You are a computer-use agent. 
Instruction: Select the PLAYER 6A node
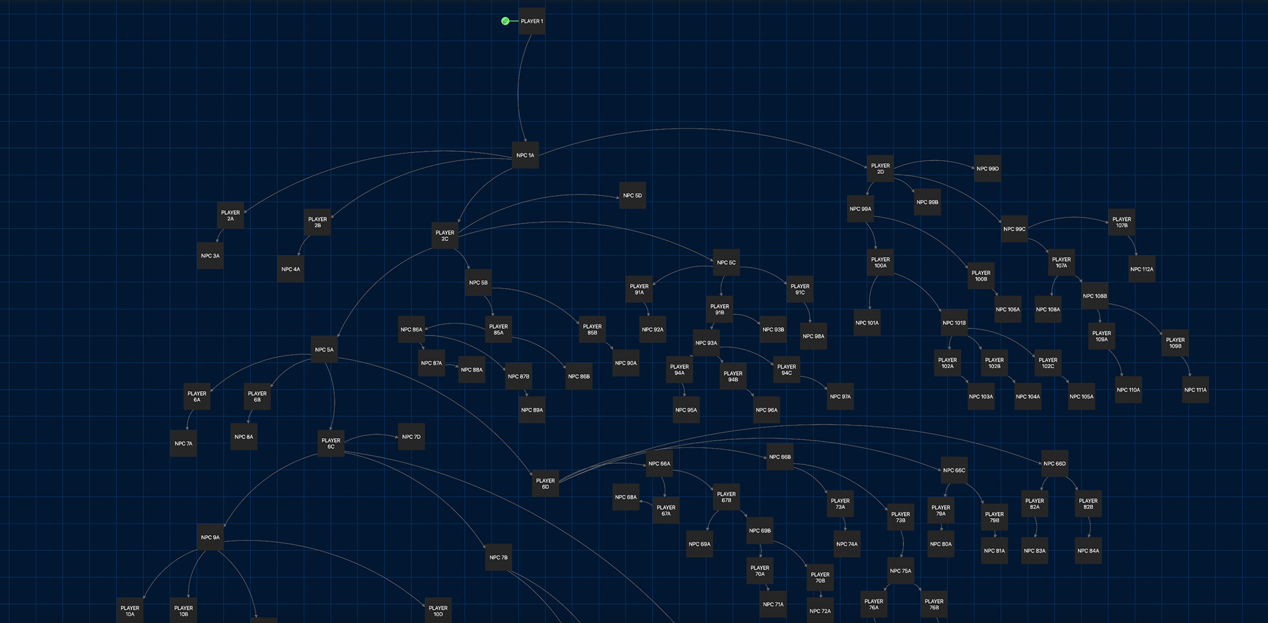pyautogui.click(x=197, y=396)
